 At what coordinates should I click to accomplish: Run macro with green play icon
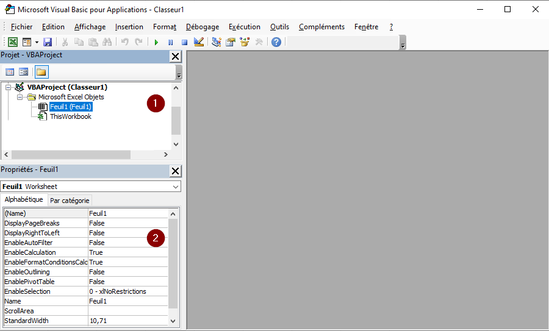[x=156, y=42]
